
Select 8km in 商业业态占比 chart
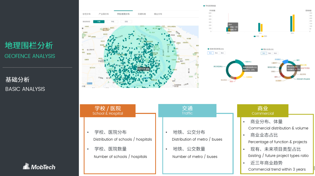click(x=275, y=53)
